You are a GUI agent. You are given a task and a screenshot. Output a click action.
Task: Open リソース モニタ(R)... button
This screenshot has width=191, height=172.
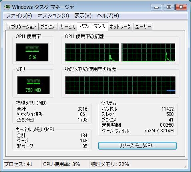pyautogui.click(x=137, y=146)
